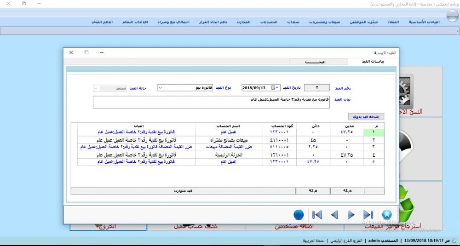
Task: Open the 'الحسابات' accounts menu
Action: [x=269, y=22]
